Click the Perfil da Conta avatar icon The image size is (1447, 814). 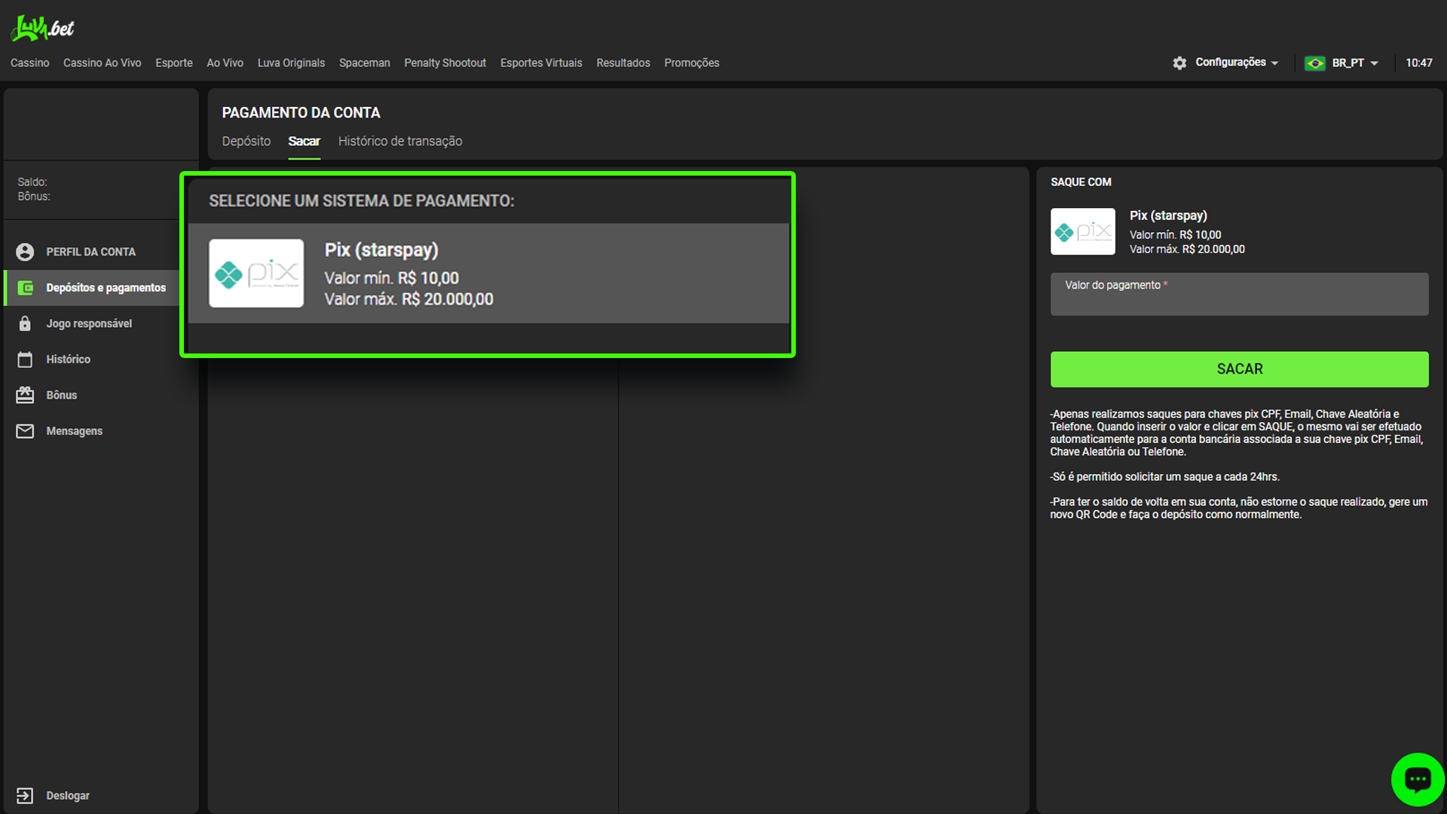[25, 252]
